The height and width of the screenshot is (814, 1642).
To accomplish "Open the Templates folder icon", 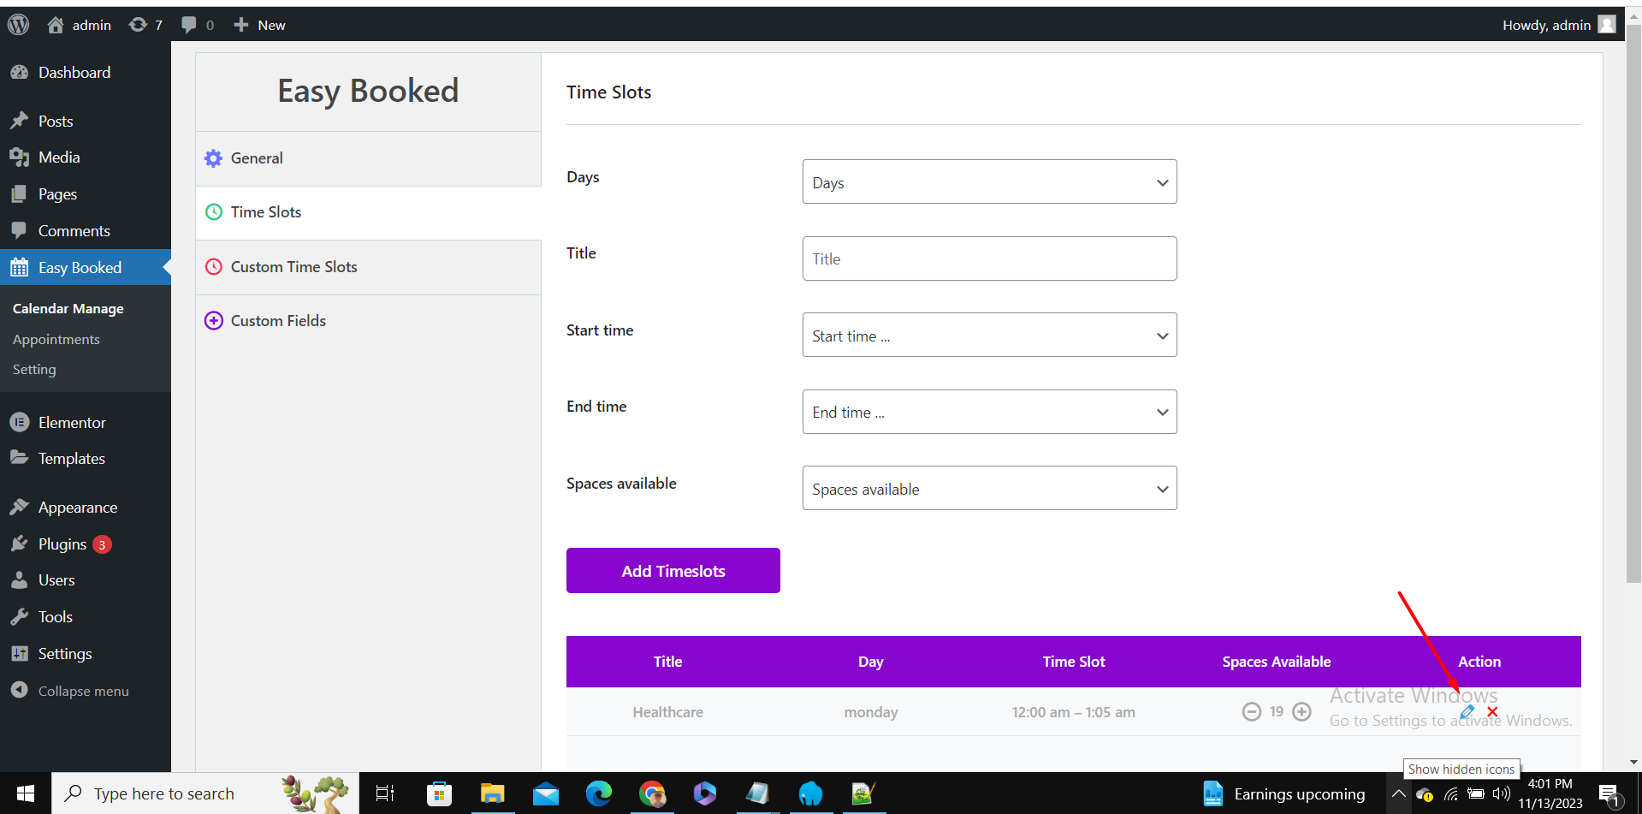I will [x=20, y=458].
